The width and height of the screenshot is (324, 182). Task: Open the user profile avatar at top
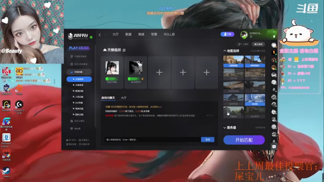(244, 35)
